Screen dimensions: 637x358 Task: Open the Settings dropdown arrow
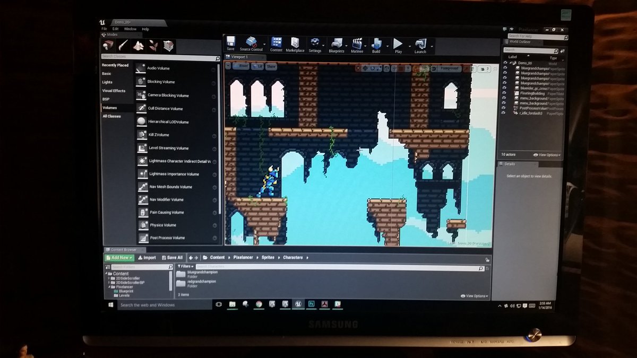tap(324, 46)
